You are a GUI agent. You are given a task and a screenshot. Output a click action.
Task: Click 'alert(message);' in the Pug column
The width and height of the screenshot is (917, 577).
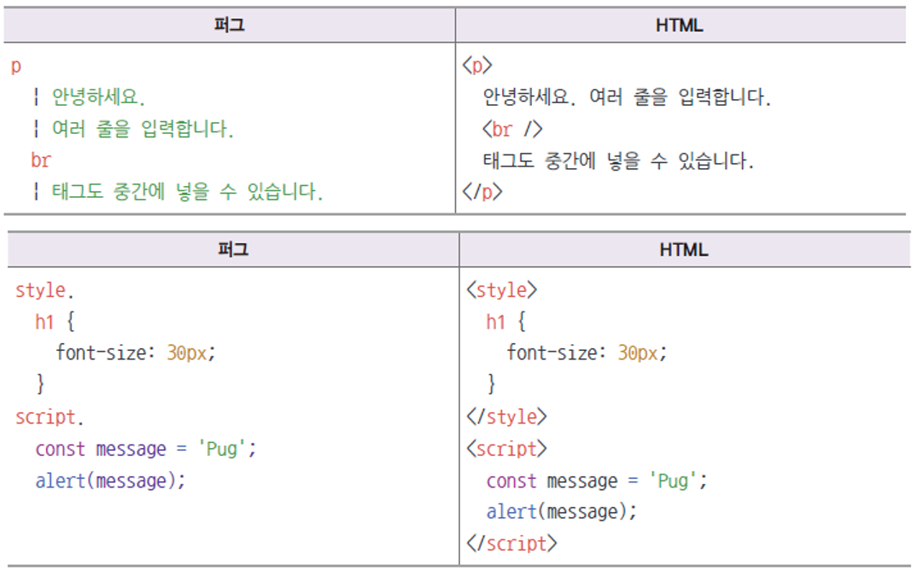tap(110, 481)
